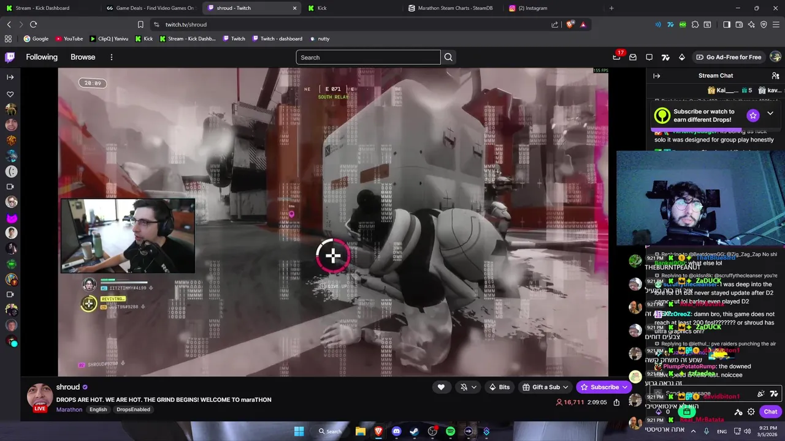Image resolution: width=785 pixels, height=441 pixels.
Task: Open a new browser tab
Action: click(611, 8)
